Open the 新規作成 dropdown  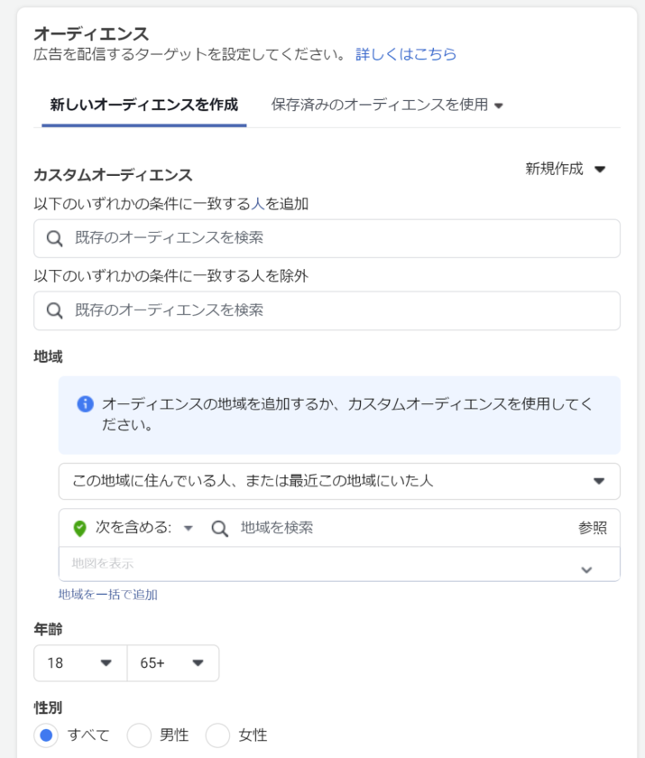pyautogui.click(x=565, y=169)
